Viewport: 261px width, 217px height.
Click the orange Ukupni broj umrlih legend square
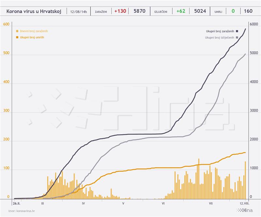17,37
